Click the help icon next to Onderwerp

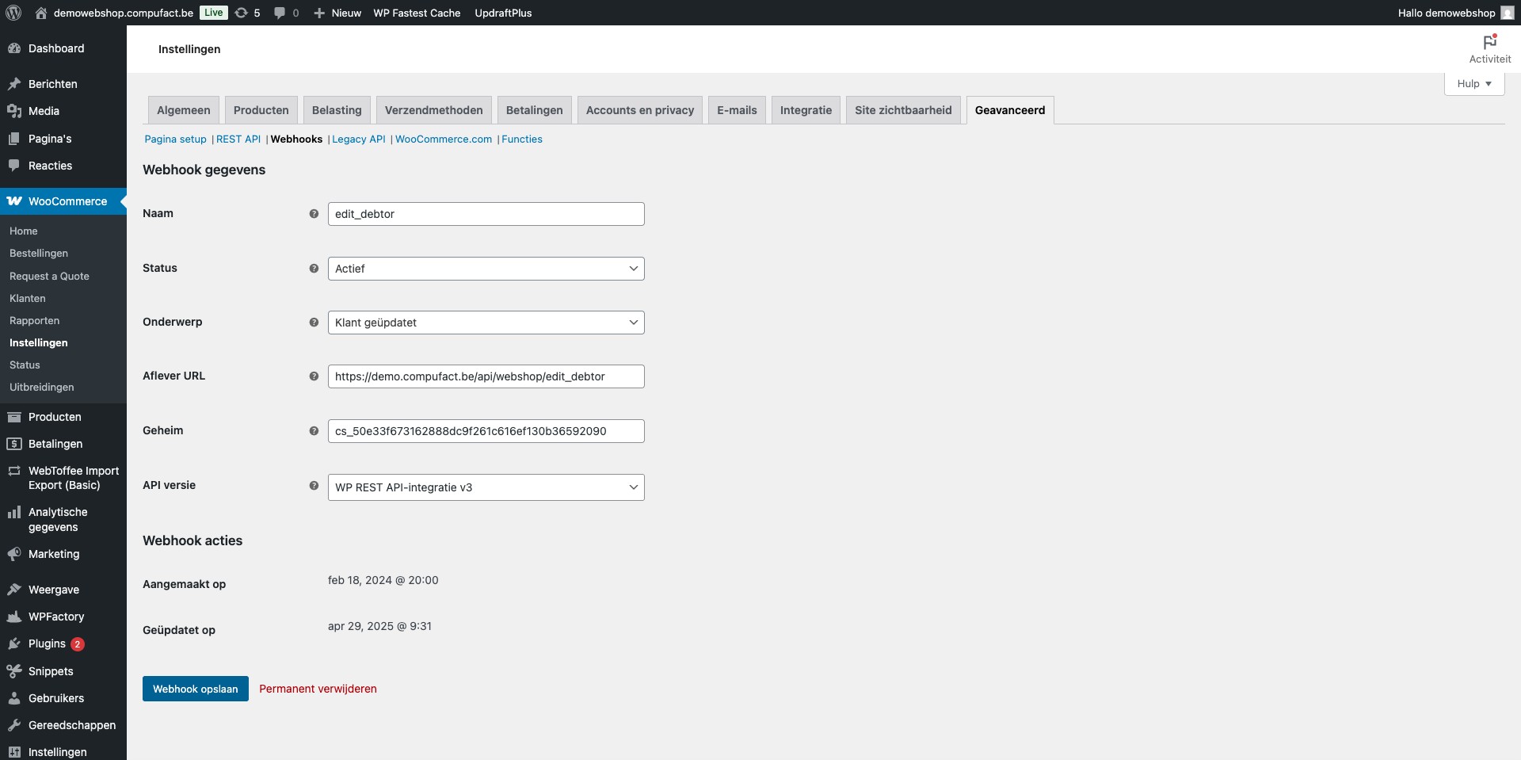click(314, 323)
